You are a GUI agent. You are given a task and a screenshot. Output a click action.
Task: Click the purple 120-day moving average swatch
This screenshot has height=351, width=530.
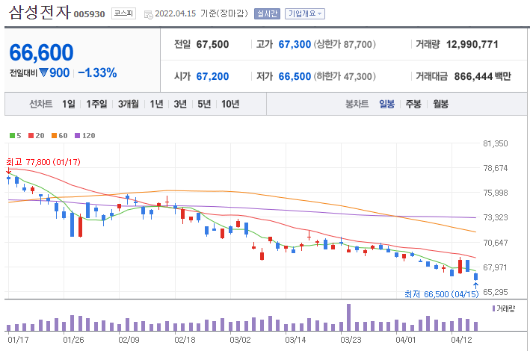(78, 135)
